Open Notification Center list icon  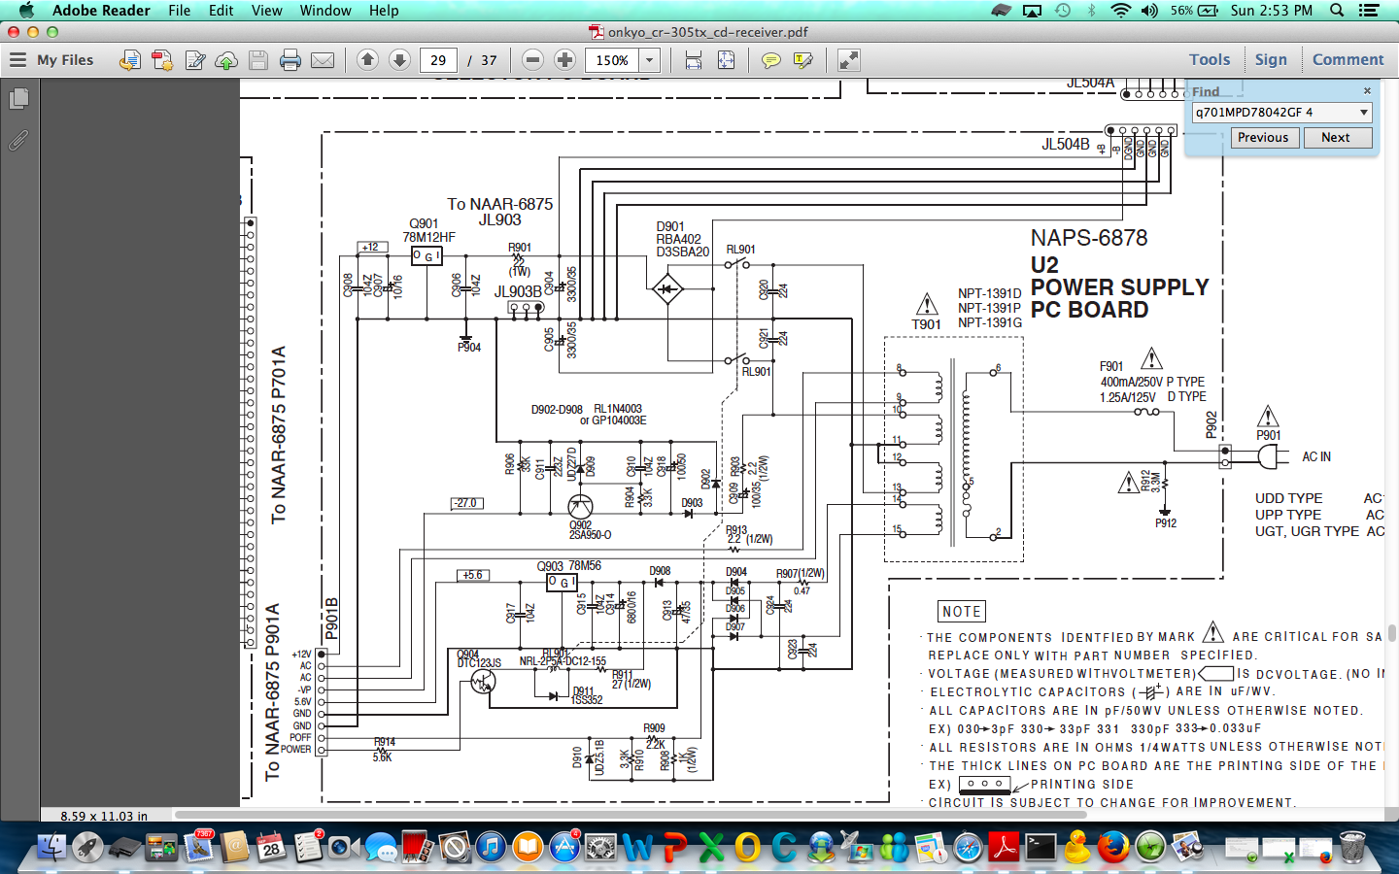click(1369, 11)
